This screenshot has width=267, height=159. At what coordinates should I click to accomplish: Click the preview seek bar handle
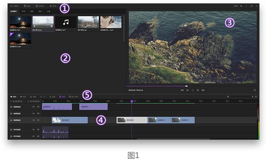(187, 86)
